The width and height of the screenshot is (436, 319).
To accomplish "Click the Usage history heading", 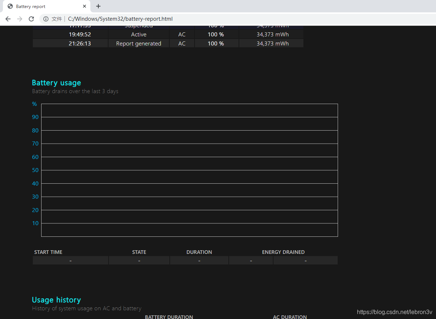I will point(56,300).
